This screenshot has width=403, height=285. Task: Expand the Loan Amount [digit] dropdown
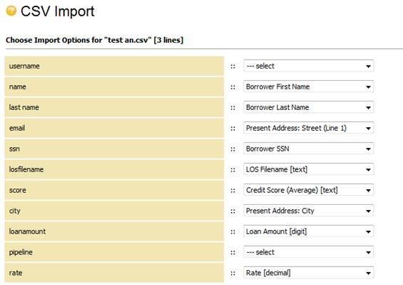(x=308, y=231)
